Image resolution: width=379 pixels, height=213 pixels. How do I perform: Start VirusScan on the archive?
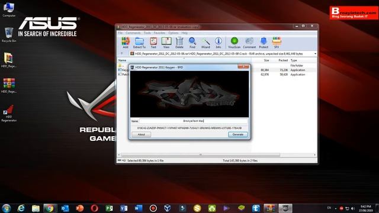point(235,43)
